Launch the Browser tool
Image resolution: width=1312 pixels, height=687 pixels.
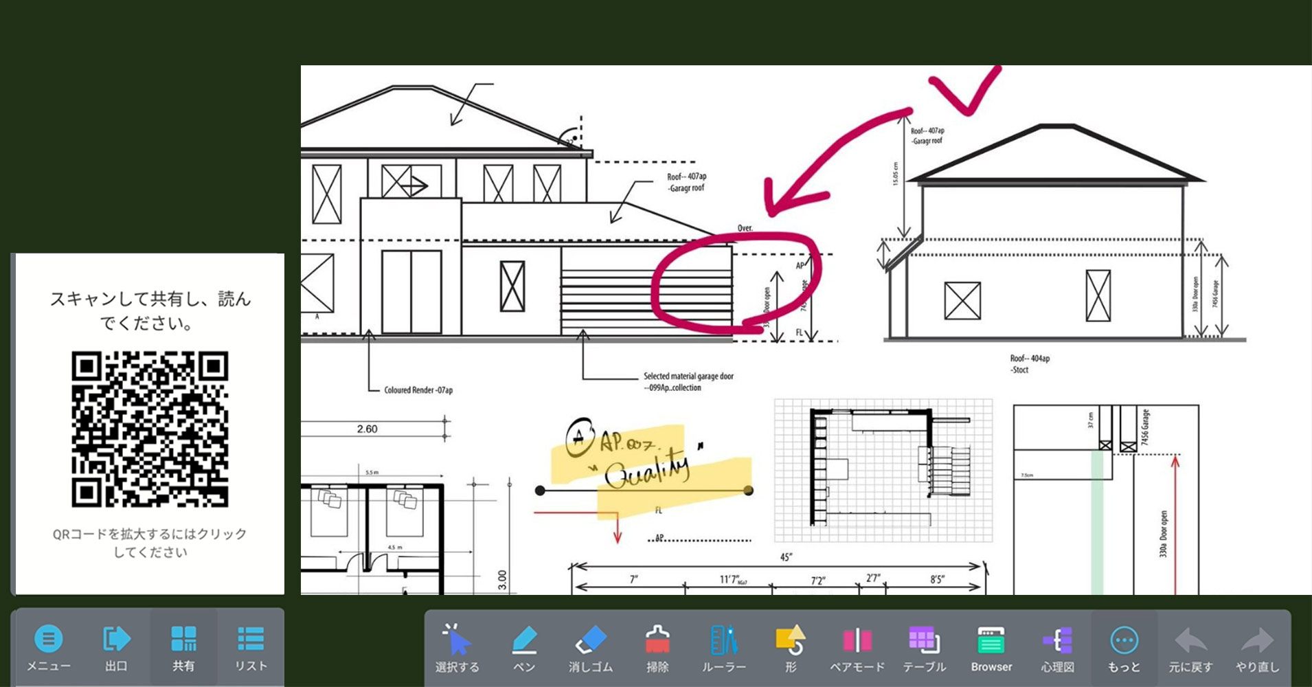coord(991,648)
